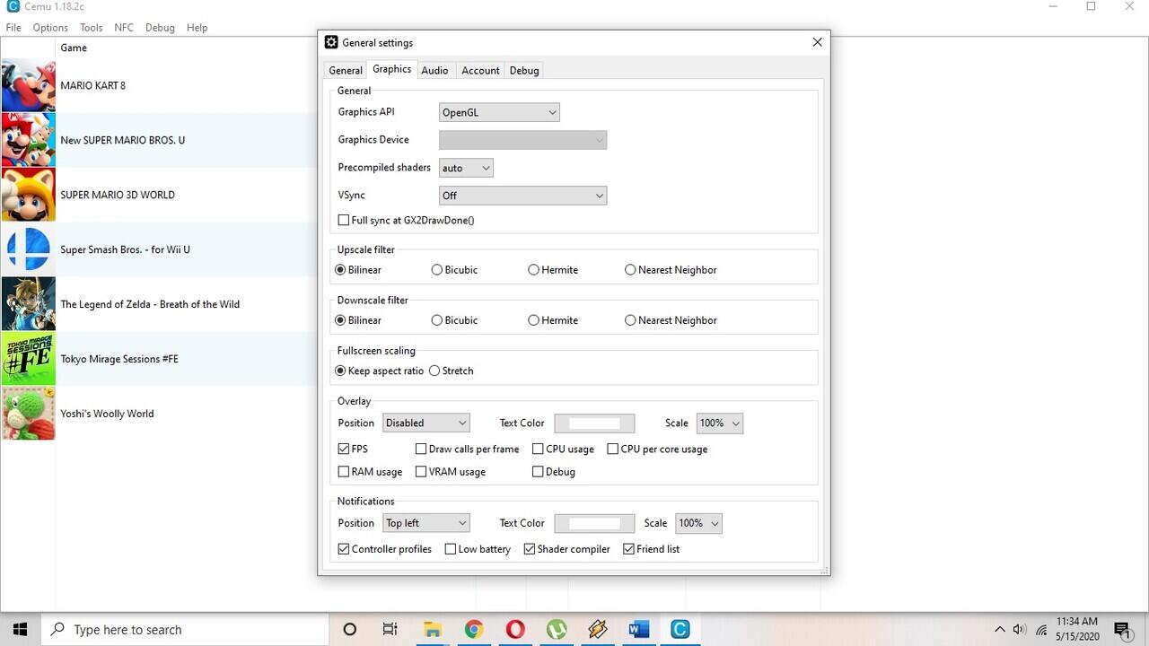Open Overlay Position dropdown
Image resolution: width=1149 pixels, height=646 pixels.
[x=426, y=423]
